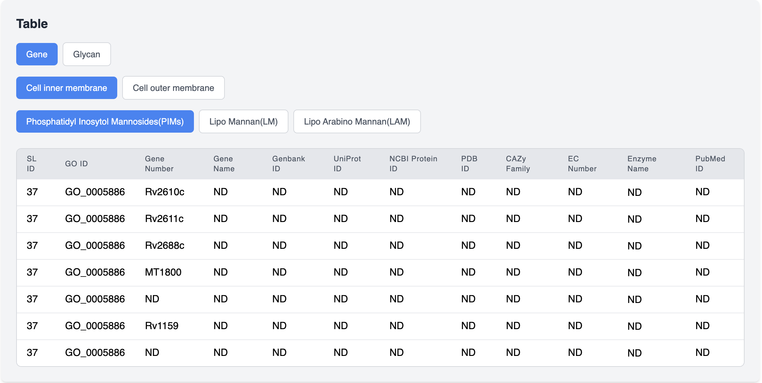Viewport: 762px width, 383px height.
Task: Click gene number MT1800
Action: coord(163,272)
